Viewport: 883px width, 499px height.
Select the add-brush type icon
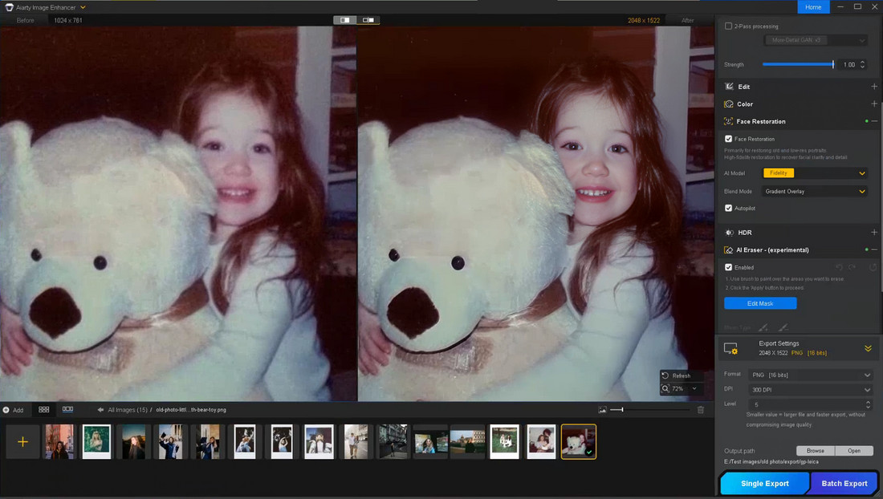click(763, 327)
